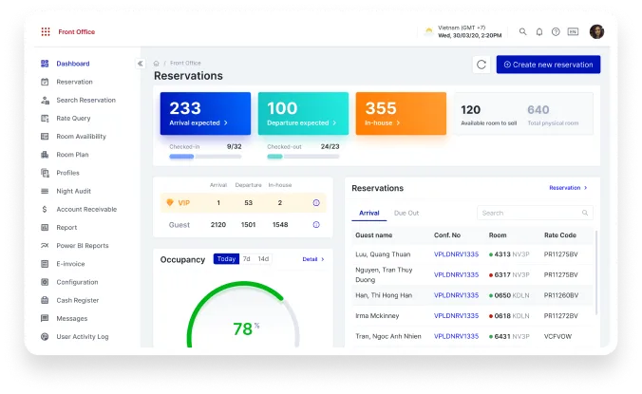Expand the Arrival expected card
642x394 pixels.
tap(205, 113)
